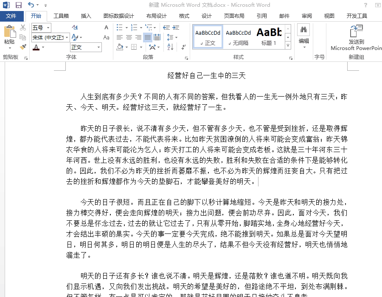Click the bullet list icon
This screenshot has height=297, width=382.
tap(120, 28)
